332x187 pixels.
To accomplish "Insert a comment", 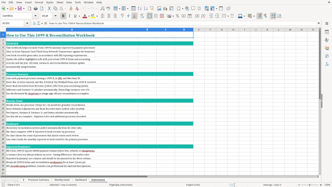I will pos(193,9).
